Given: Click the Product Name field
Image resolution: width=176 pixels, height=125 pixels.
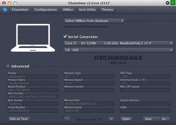Looking at the screenshot, I should coord(33,83).
